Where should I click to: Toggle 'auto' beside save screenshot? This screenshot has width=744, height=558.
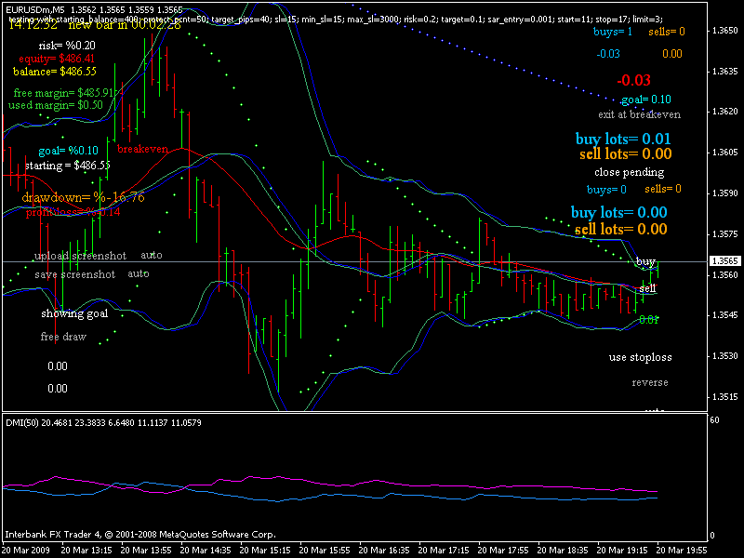point(138,273)
